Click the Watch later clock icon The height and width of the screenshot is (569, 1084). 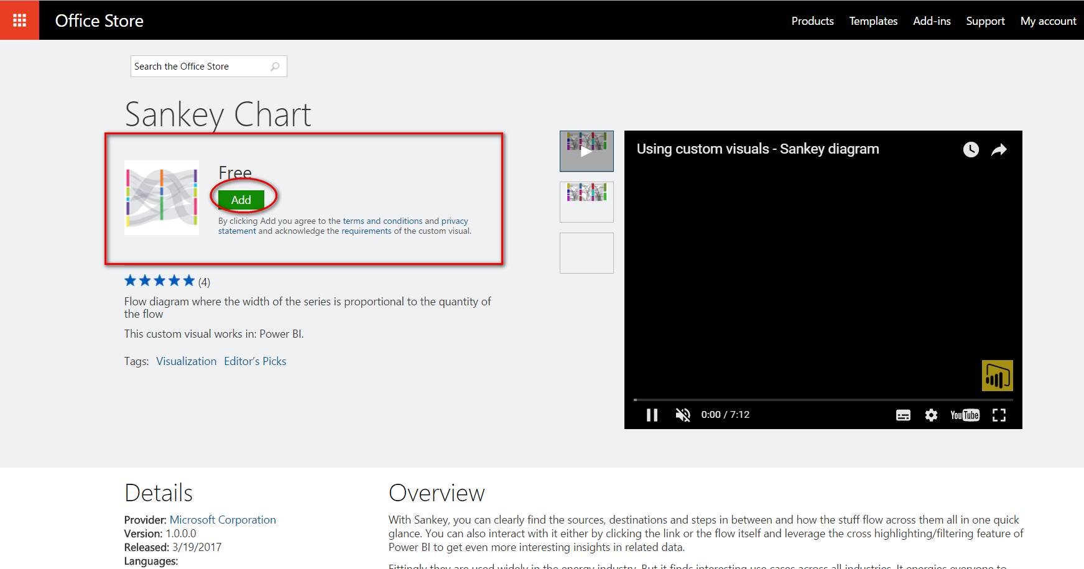(971, 149)
